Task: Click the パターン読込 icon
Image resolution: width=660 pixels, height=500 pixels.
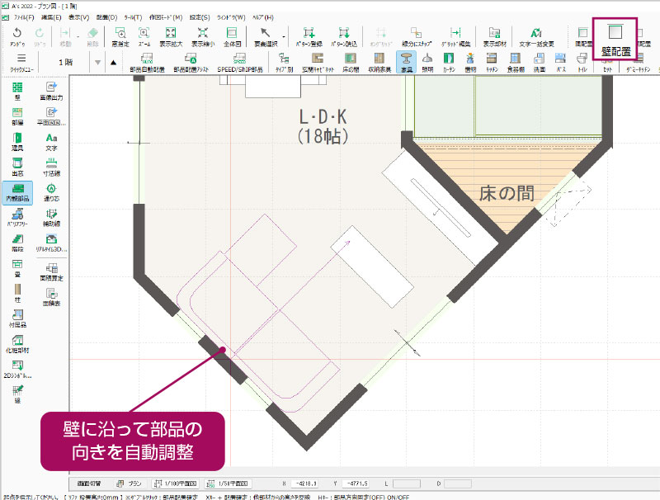Action: click(344, 36)
